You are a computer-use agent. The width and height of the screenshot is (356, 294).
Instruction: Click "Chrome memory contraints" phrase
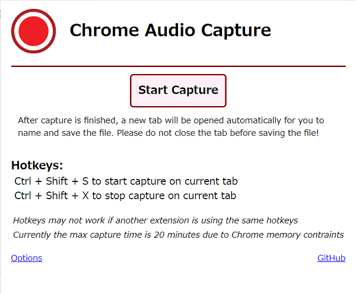[x=288, y=235]
